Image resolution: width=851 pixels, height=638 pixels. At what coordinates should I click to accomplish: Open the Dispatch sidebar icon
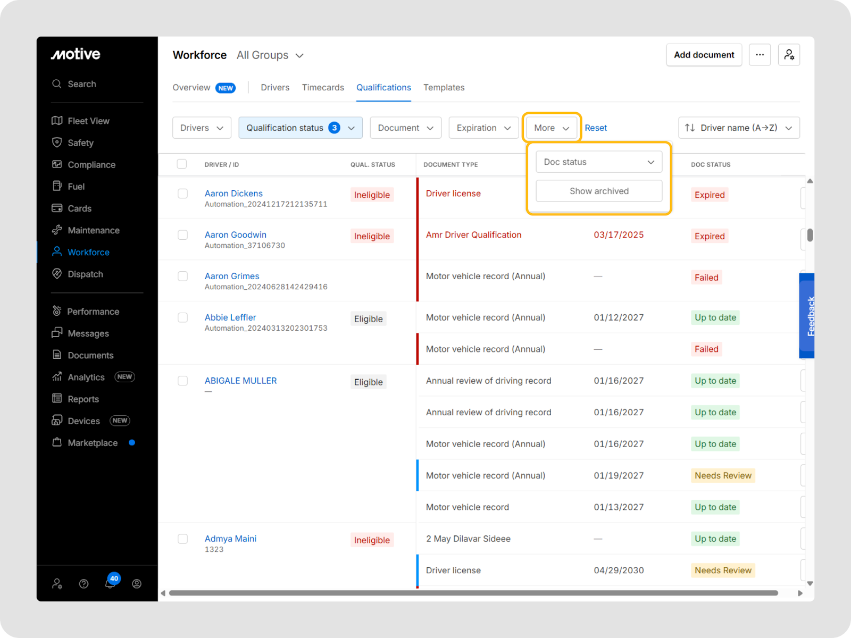click(57, 274)
